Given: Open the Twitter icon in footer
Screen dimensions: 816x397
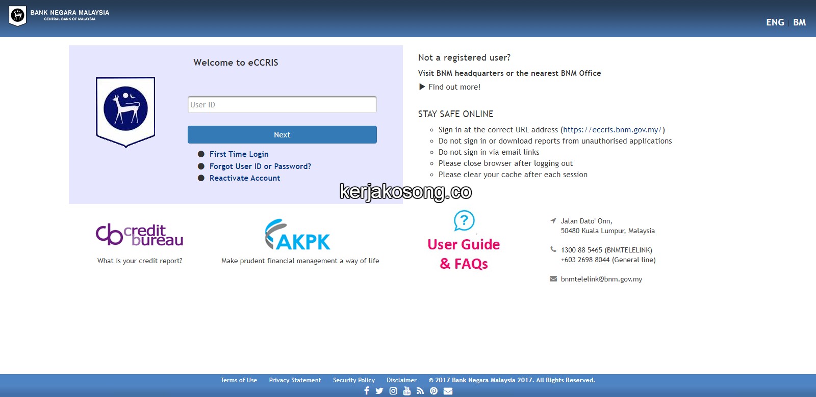Looking at the screenshot, I should point(379,391).
